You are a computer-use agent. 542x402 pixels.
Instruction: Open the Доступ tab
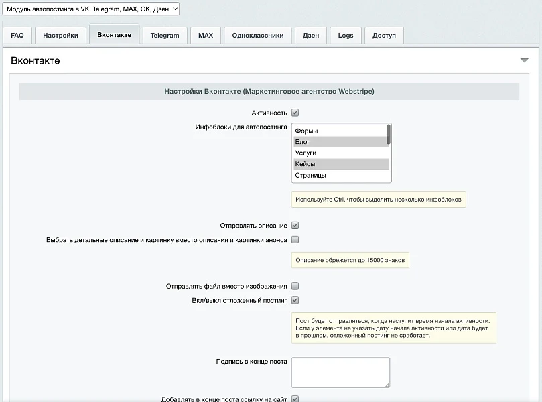[x=384, y=36]
